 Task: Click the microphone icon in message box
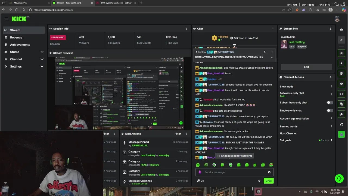pos(200,172)
